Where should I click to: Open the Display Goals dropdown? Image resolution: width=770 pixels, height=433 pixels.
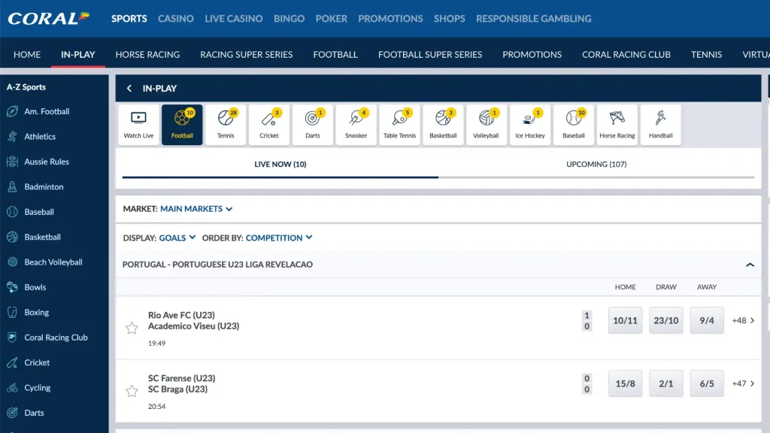coord(177,238)
